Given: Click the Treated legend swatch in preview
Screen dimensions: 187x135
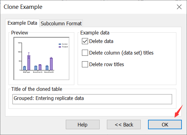Looking at the screenshot, I should [60, 47].
